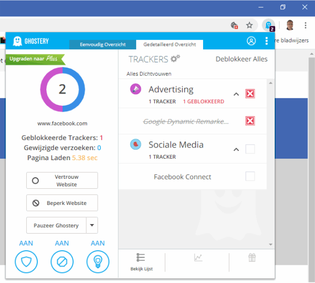Toggle the Smart Blocking lightbulb button
Viewport: 315px width, 283px height.
(x=98, y=262)
